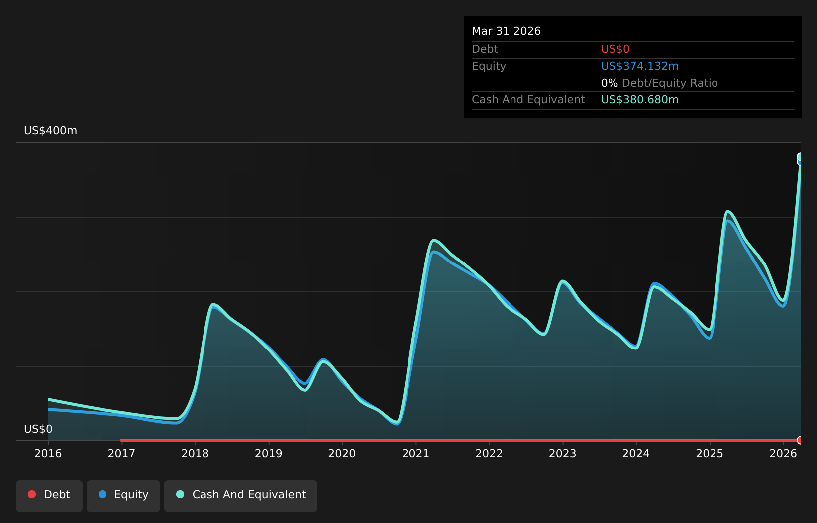Click the 2026 x-axis label

pos(784,454)
